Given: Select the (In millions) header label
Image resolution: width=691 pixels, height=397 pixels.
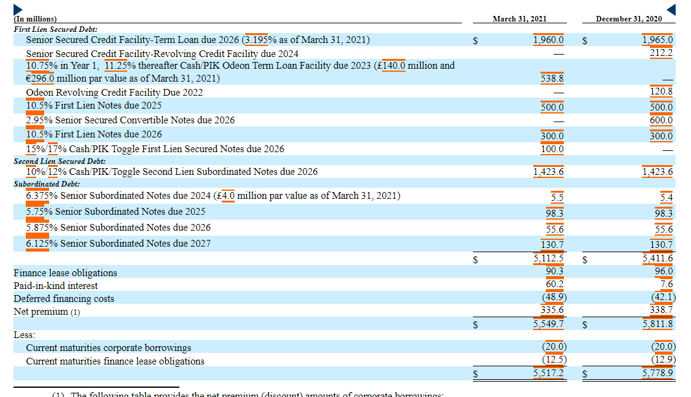Looking at the screenshot, I should pyautogui.click(x=34, y=18).
